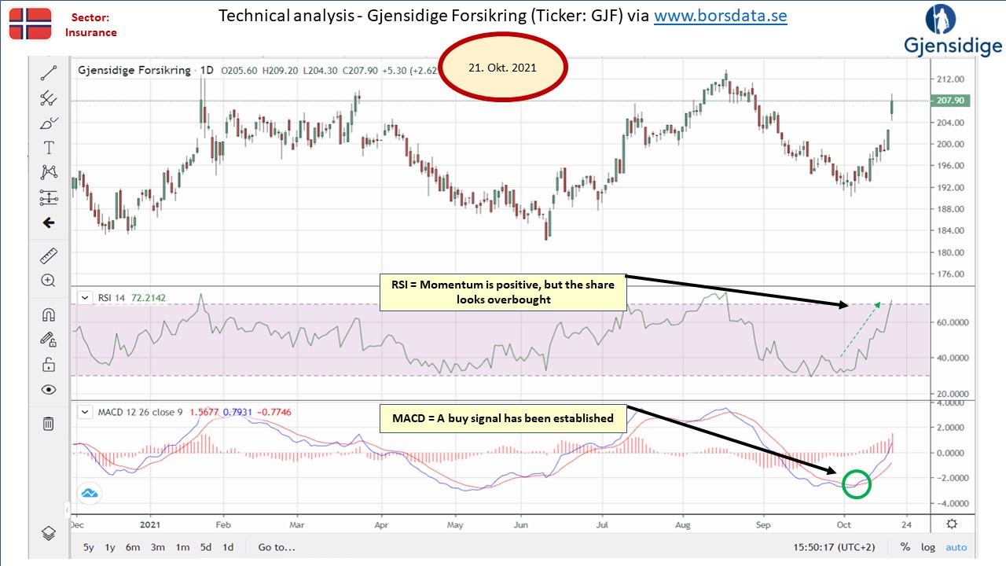Set time range to 1d
Screen dimensions: 1006x566
coord(228,547)
